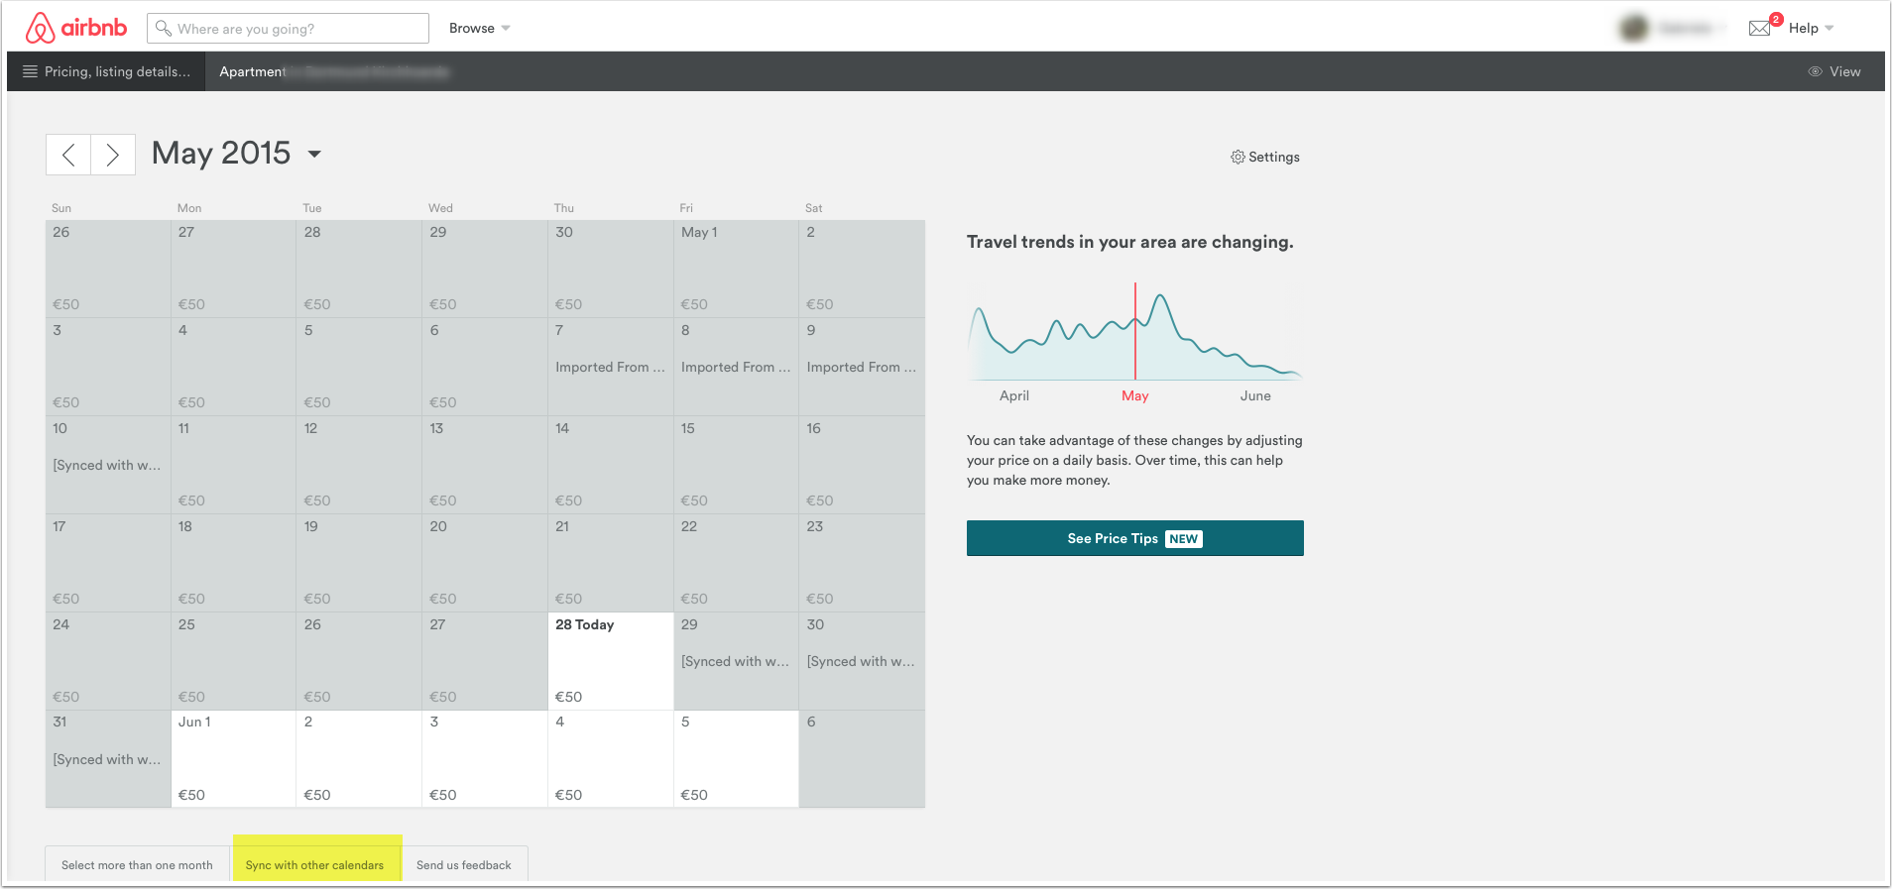Viewport: 1892px width, 889px height.
Task: Open Sync with other calendars
Action: tap(315, 864)
